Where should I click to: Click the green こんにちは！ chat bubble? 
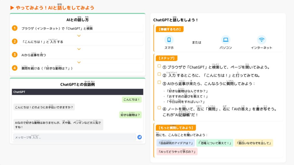point(132,99)
